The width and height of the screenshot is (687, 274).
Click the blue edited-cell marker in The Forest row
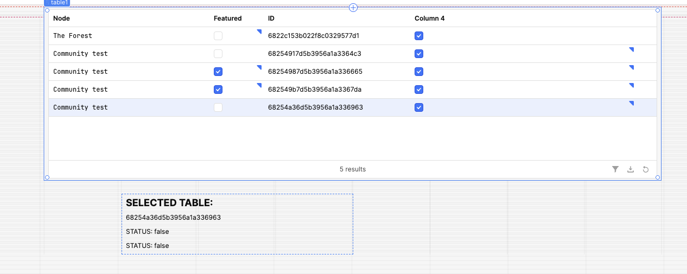point(259,32)
